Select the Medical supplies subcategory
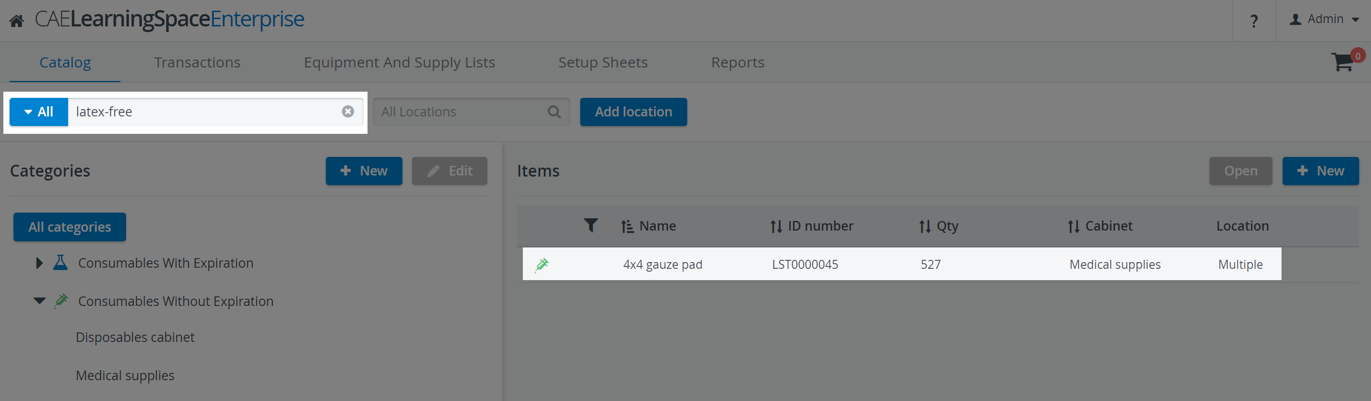The height and width of the screenshot is (401, 1371). pyautogui.click(x=125, y=375)
